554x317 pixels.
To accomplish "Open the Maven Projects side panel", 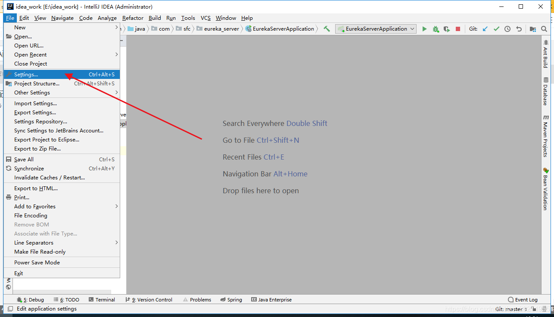I will 546,136.
